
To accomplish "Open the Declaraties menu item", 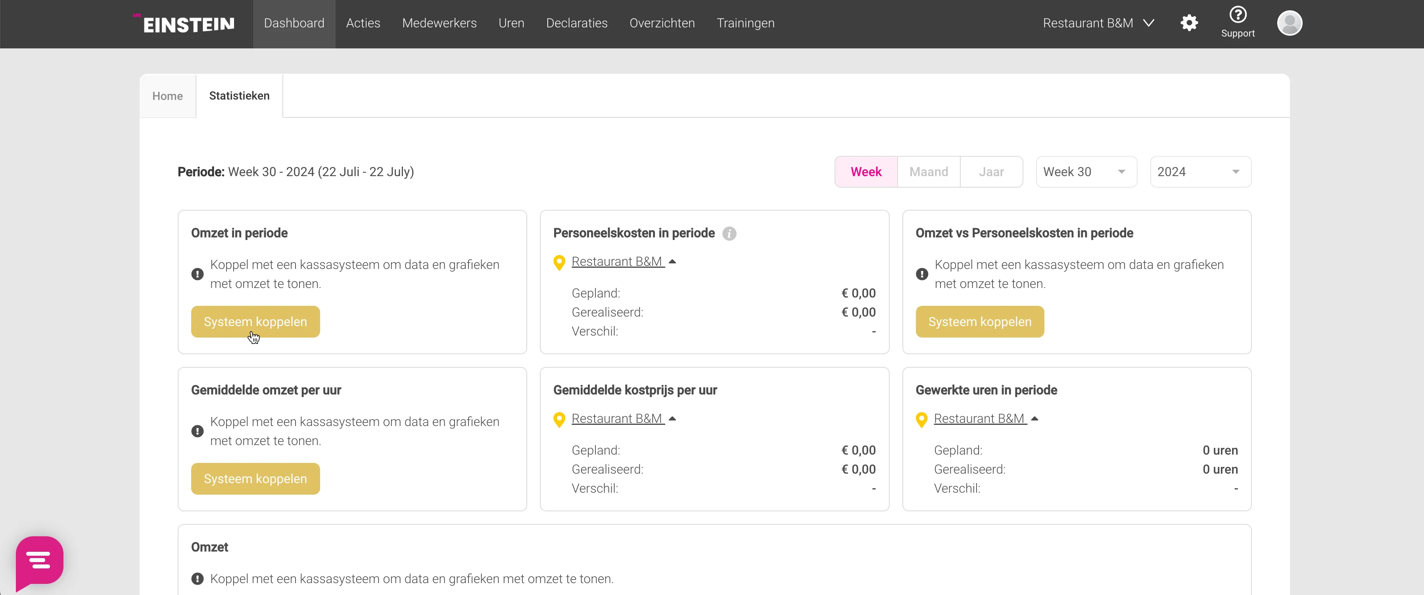I will tap(577, 23).
